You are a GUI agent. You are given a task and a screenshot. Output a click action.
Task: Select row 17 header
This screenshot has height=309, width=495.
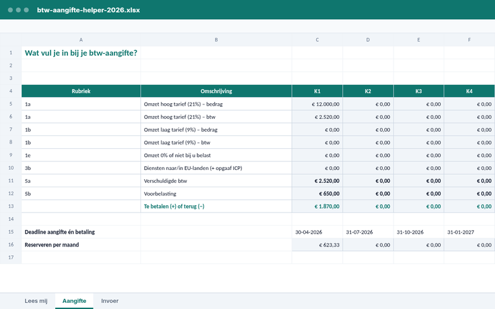point(11,257)
